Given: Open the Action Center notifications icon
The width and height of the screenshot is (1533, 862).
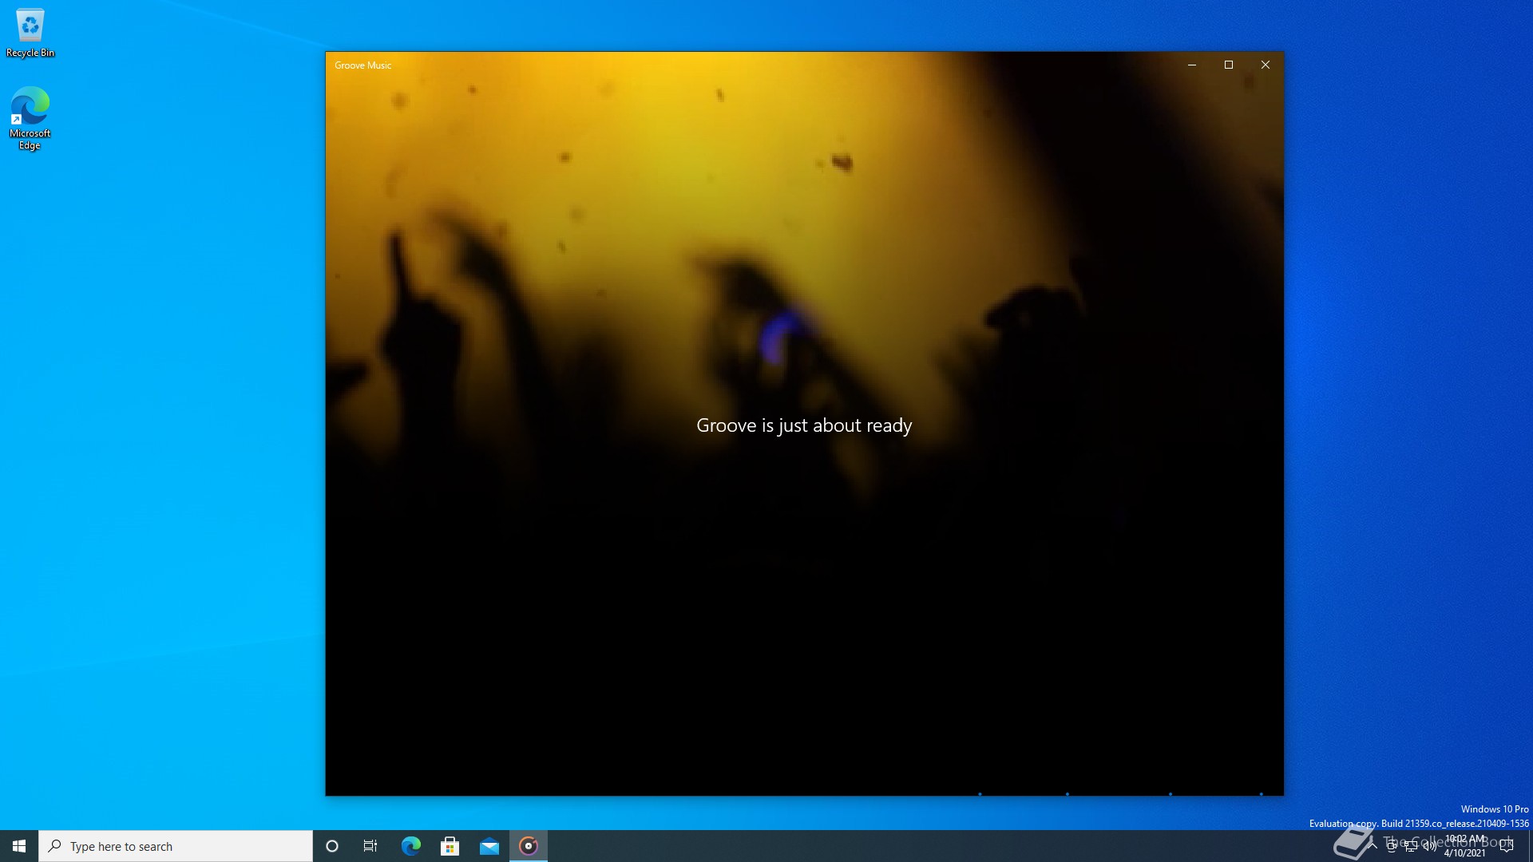Looking at the screenshot, I should click(1507, 846).
